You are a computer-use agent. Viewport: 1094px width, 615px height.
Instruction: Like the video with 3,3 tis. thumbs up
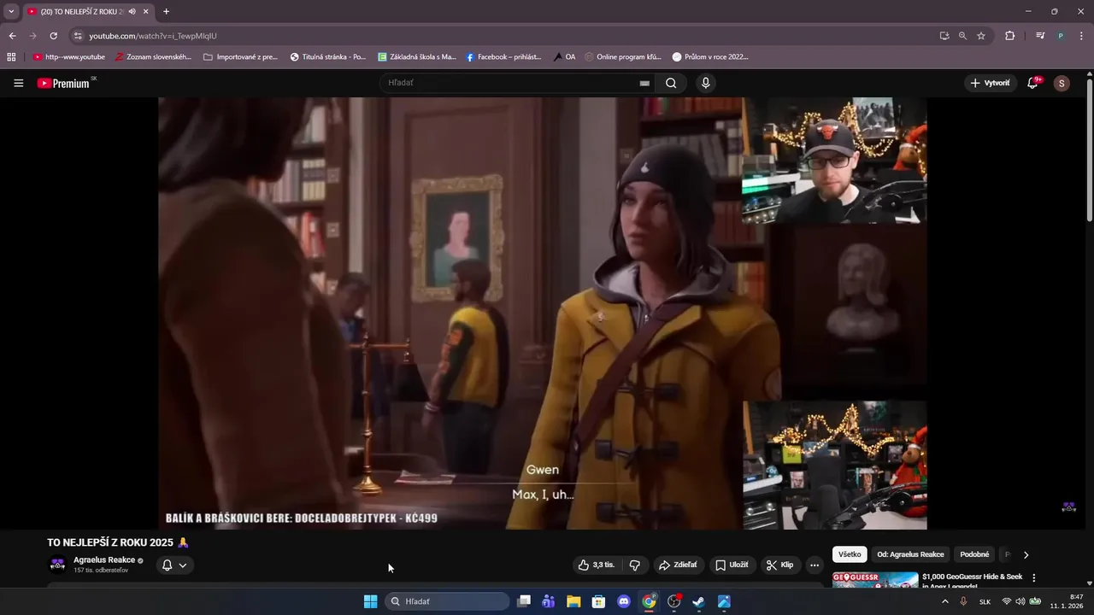597,565
